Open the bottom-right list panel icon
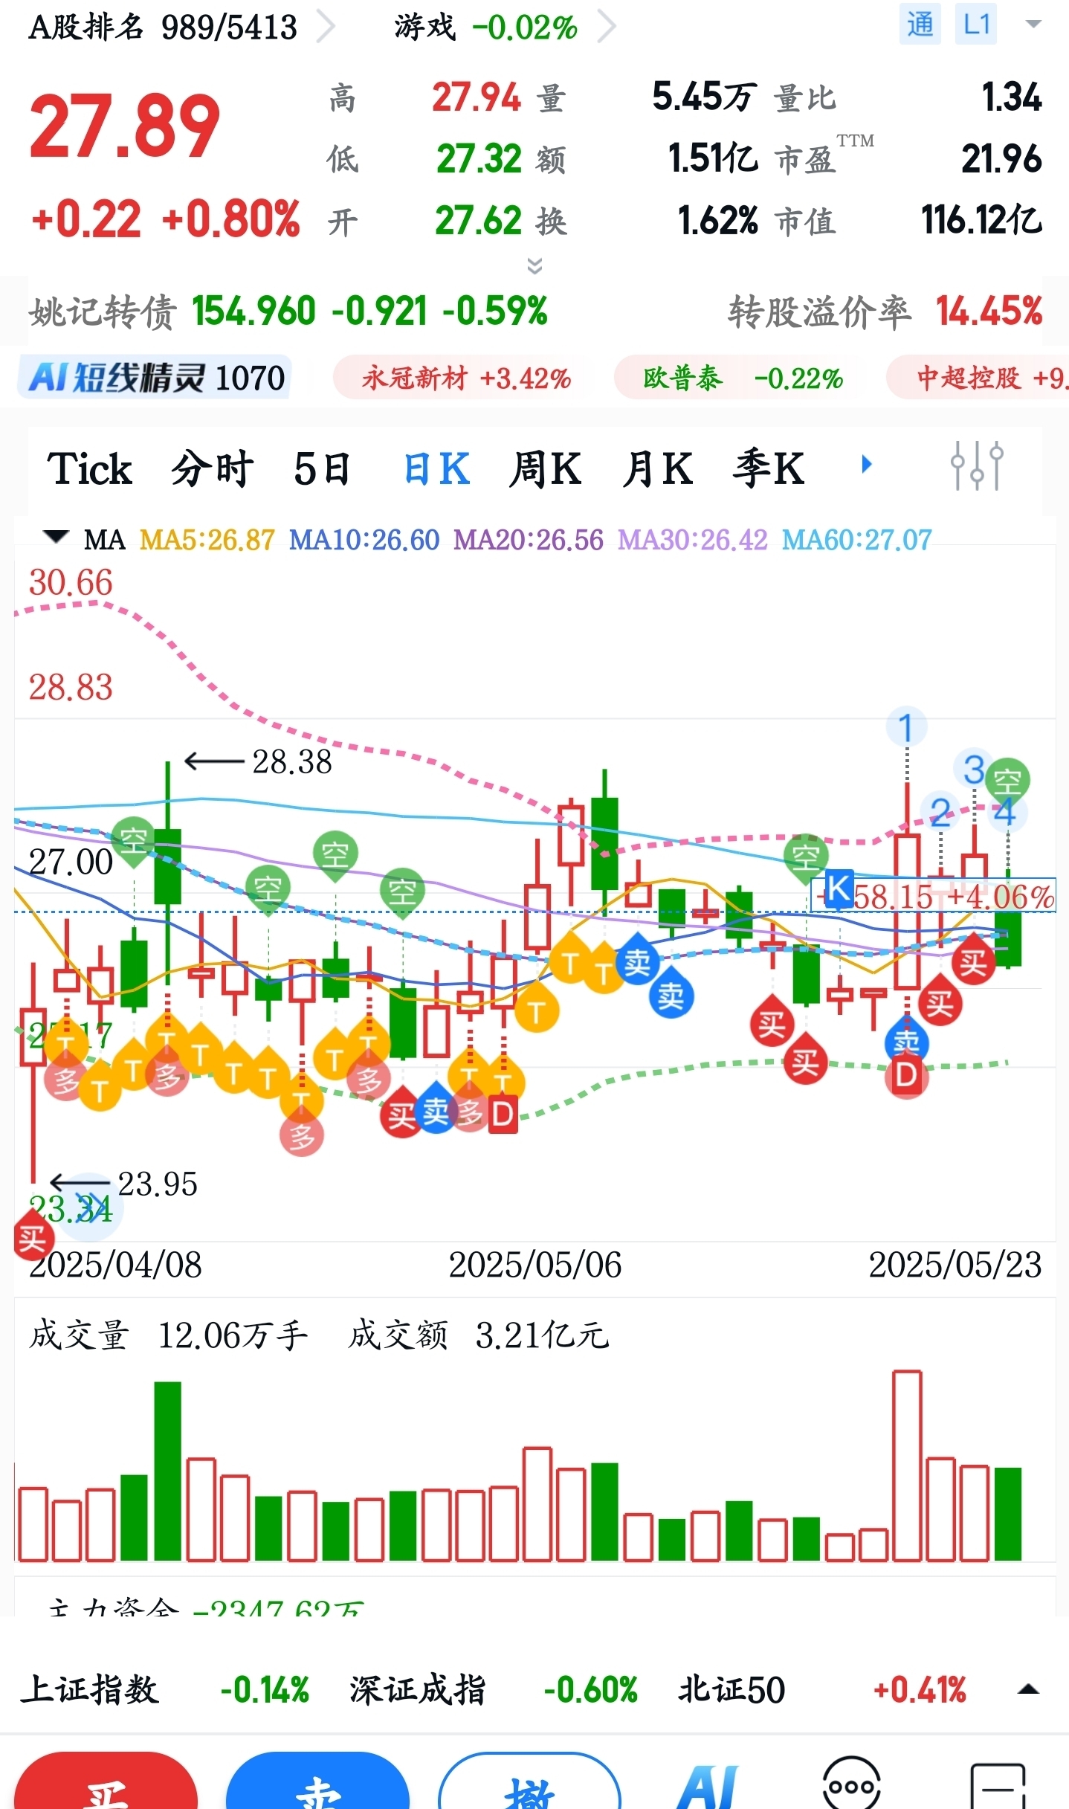1069x1809 pixels. [999, 1784]
